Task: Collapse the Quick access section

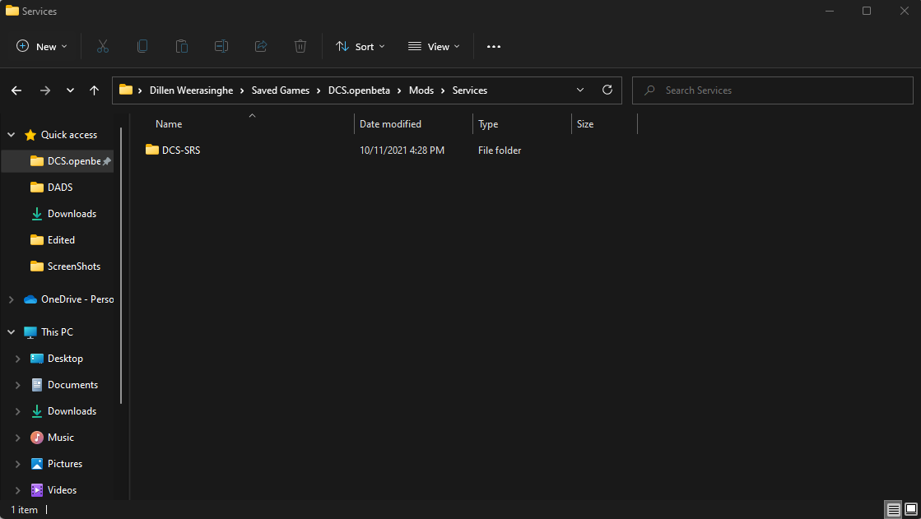Action: 12,134
